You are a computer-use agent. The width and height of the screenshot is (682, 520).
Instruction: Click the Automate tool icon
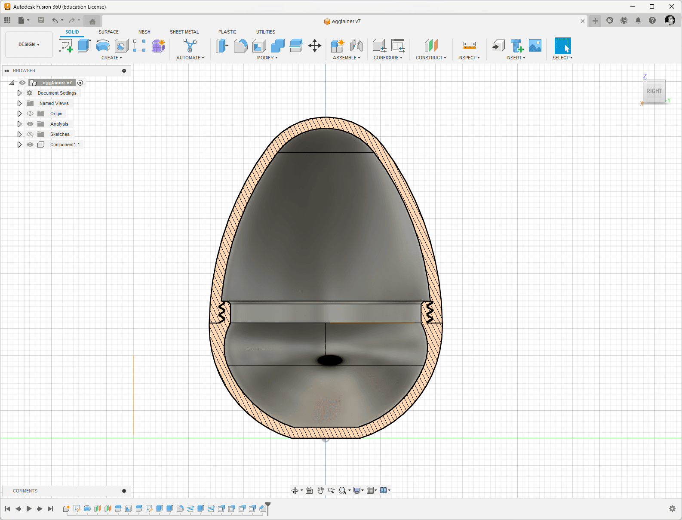click(190, 45)
